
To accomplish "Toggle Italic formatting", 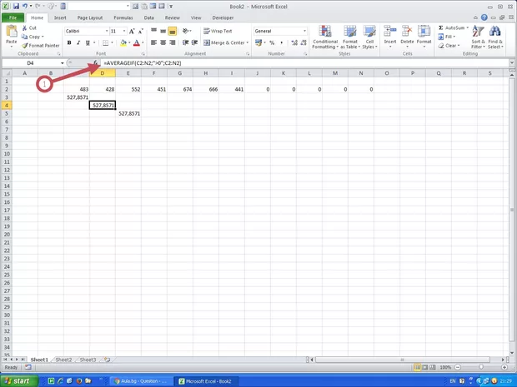I will click(x=78, y=42).
